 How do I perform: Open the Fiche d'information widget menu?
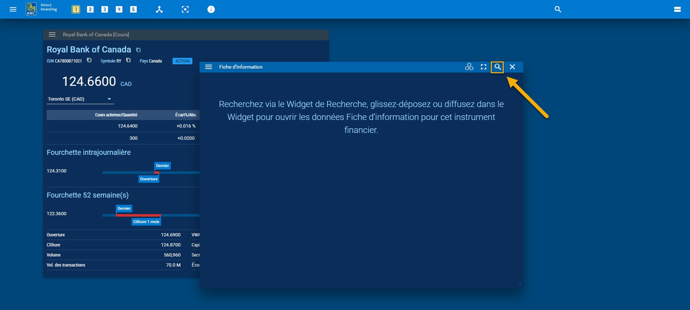point(209,67)
